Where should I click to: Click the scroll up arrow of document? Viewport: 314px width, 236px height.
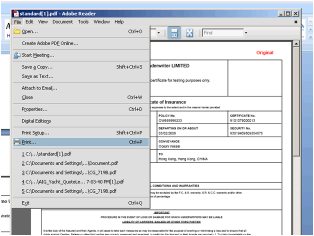[296, 43]
